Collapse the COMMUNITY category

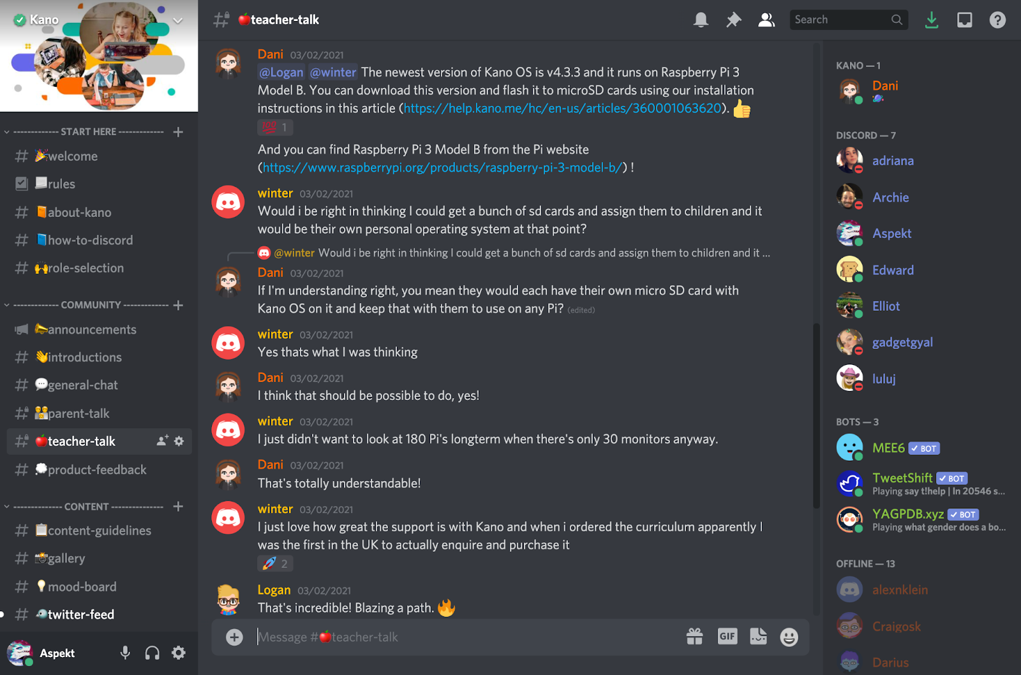tap(91, 305)
